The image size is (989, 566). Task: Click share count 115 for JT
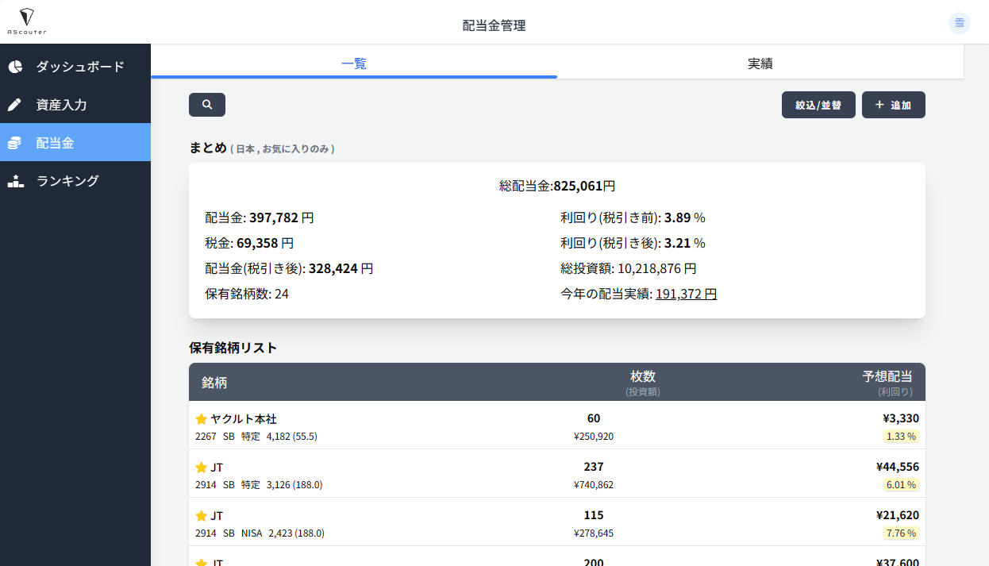point(594,515)
